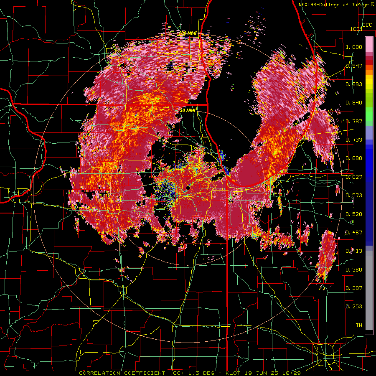Screen dimensions: 376x376
Task: Click the 0.413 color scale label
Action: pos(354,251)
